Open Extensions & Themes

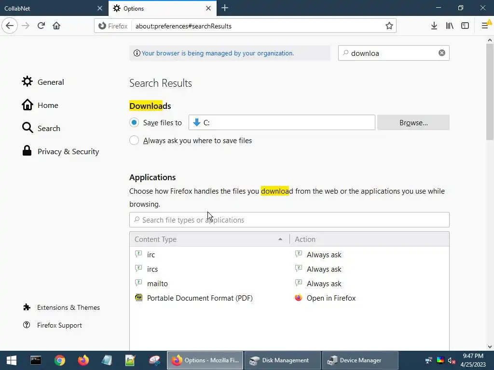click(x=61, y=307)
